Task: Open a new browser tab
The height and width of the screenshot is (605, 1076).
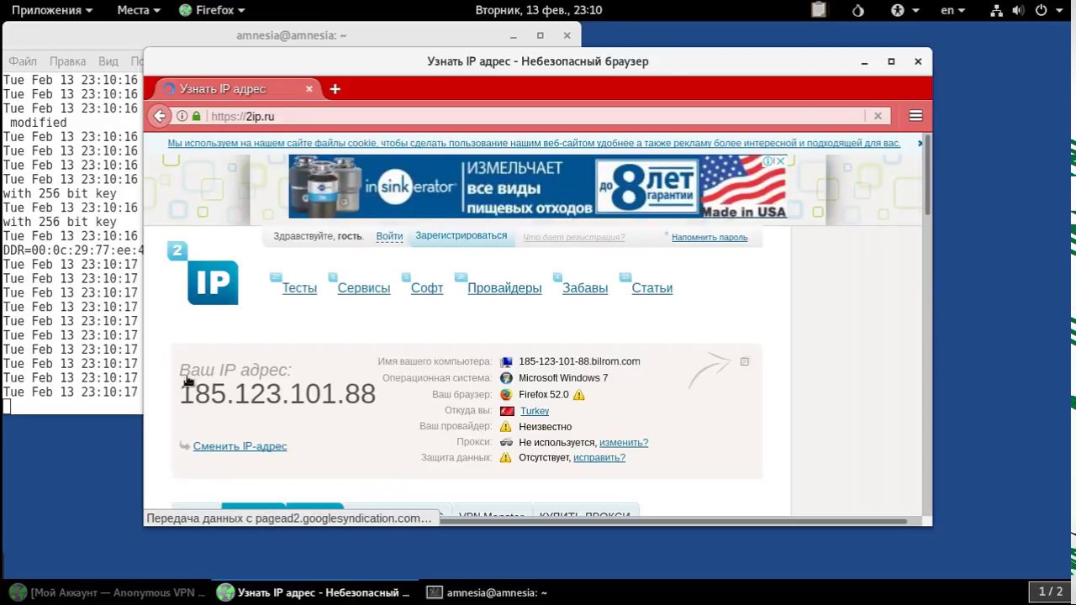Action: point(335,88)
